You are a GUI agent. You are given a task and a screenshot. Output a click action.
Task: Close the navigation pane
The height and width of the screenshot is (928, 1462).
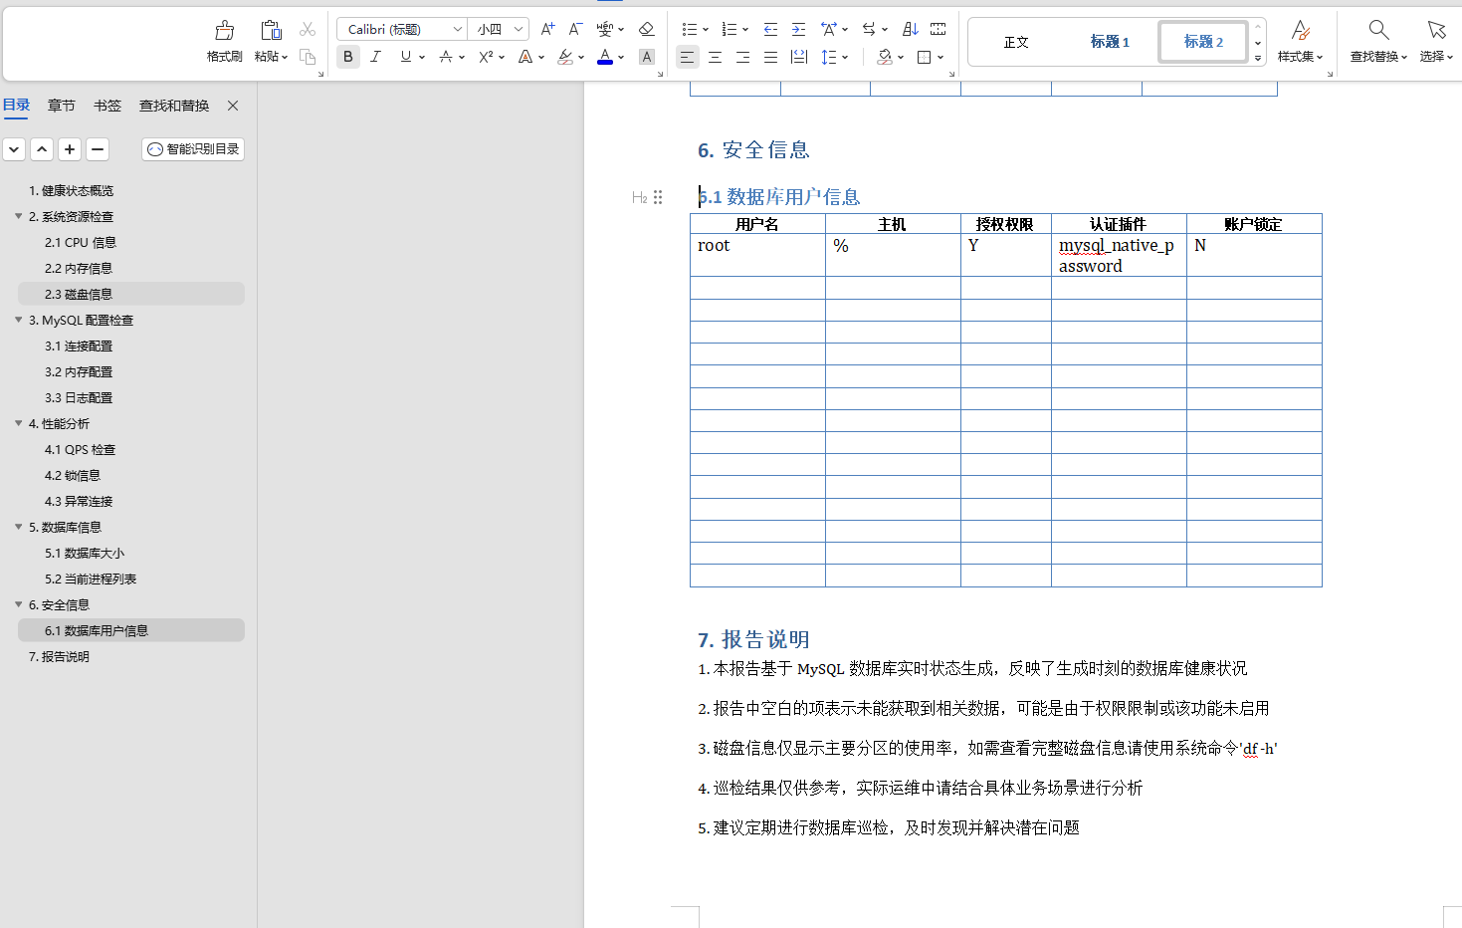pyautogui.click(x=233, y=106)
